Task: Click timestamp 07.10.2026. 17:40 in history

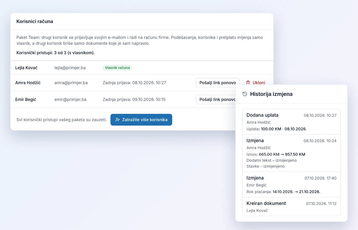Action: point(320,178)
